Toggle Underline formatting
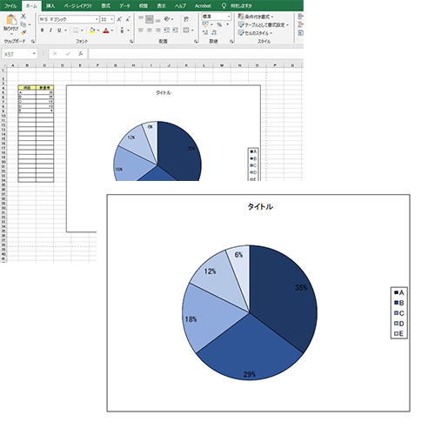 [x=59, y=30]
